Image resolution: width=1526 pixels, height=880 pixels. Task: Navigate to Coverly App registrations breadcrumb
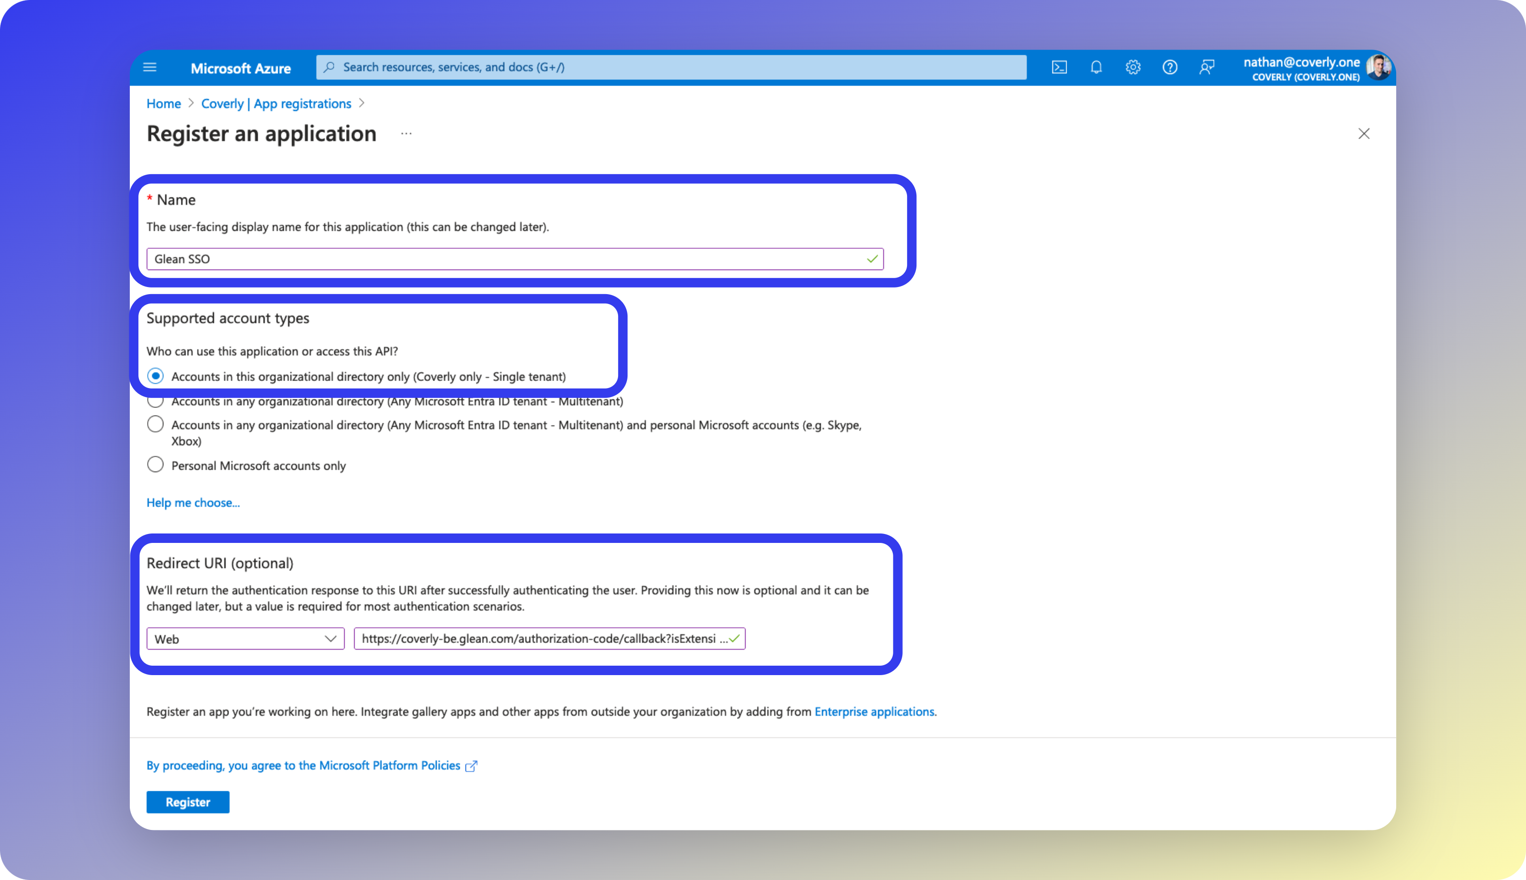click(276, 103)
